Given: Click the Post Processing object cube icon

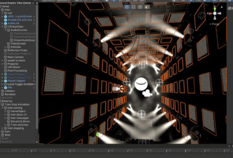Looking at the screenshot, I should [x=6, y=71].
